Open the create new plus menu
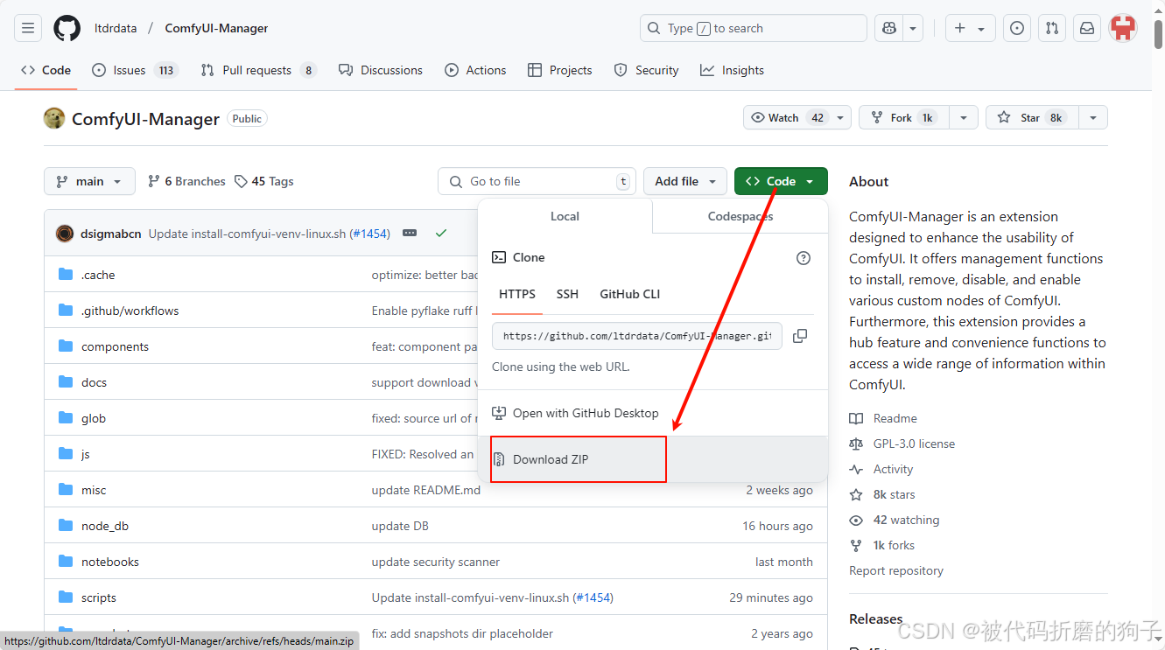The height and width of the screenshot is (650, 1165). [x=970, y=28]
